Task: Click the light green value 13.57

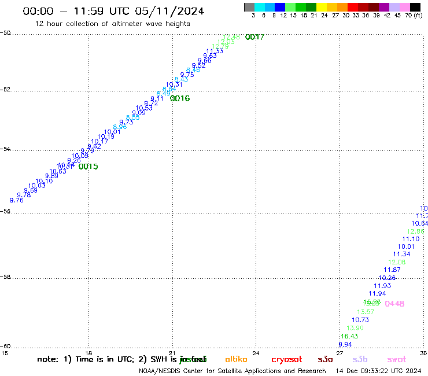Action: (x=366, y=312)
